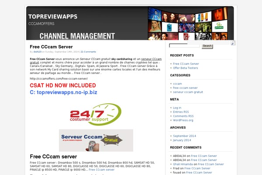Open the 'Free CCcam Server' post title

pos(51,47)
